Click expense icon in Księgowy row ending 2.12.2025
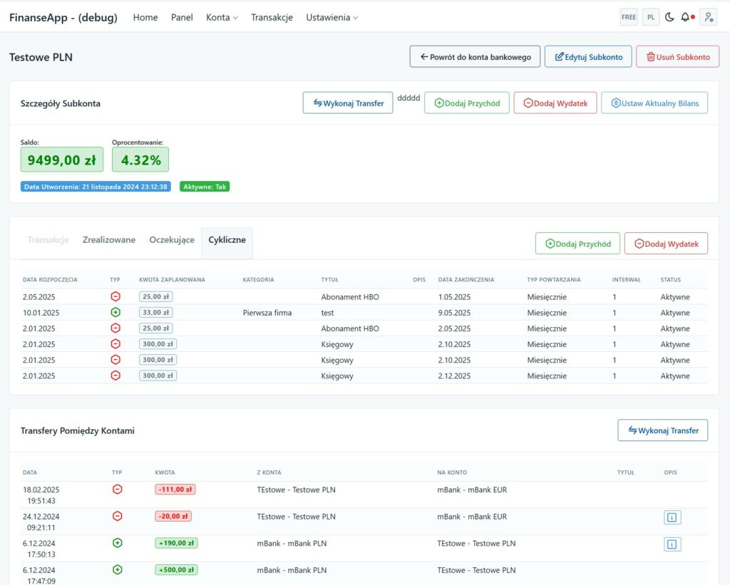This screenshot has width=730, height=585. 115,375
